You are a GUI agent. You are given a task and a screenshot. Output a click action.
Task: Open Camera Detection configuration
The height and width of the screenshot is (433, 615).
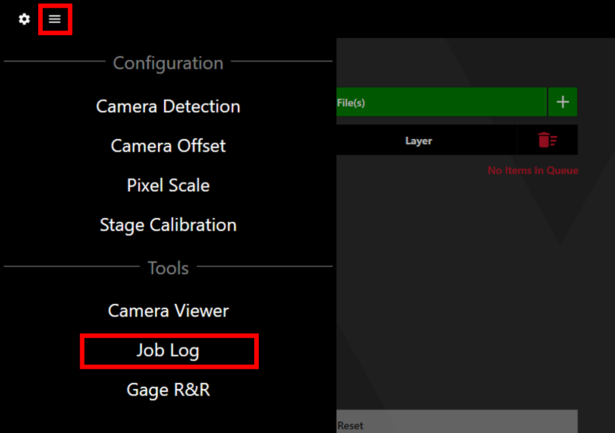point(168,106)
